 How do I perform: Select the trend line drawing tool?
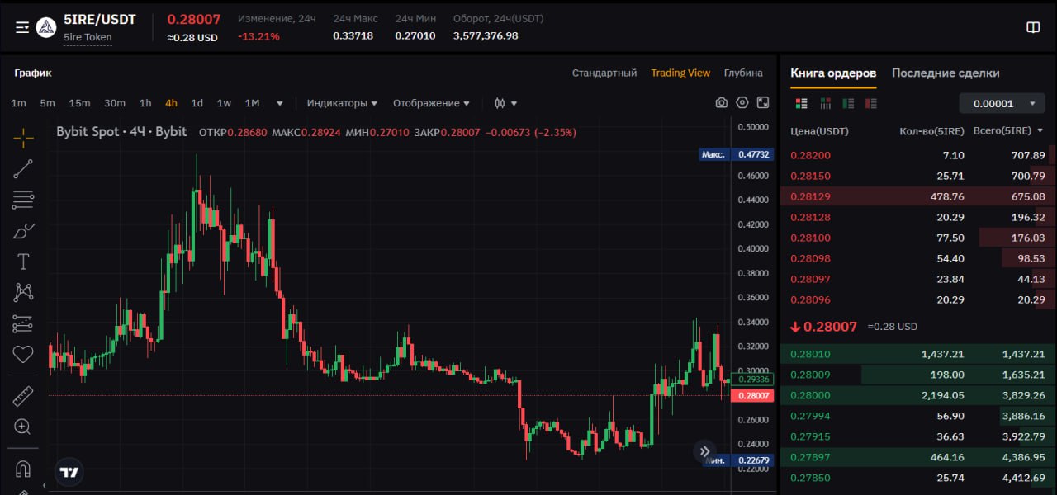(23, 168)
